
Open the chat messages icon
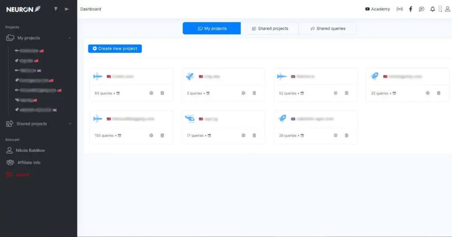pyautogui.click(x=422, y=9)
